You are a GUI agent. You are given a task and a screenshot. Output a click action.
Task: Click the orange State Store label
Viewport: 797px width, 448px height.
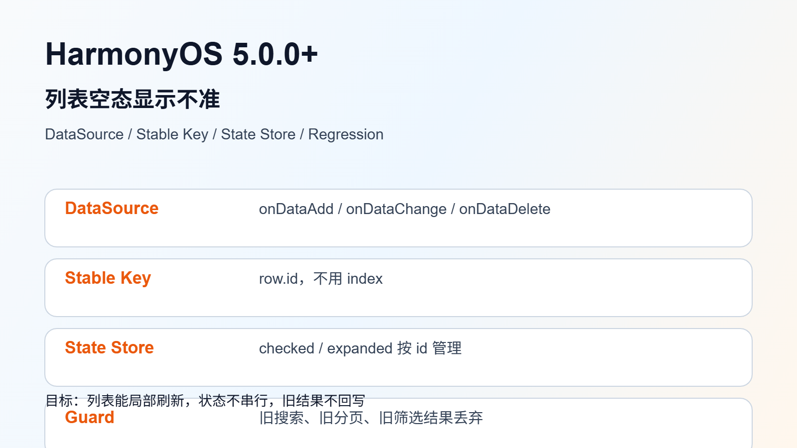click(x=110, y=347)
